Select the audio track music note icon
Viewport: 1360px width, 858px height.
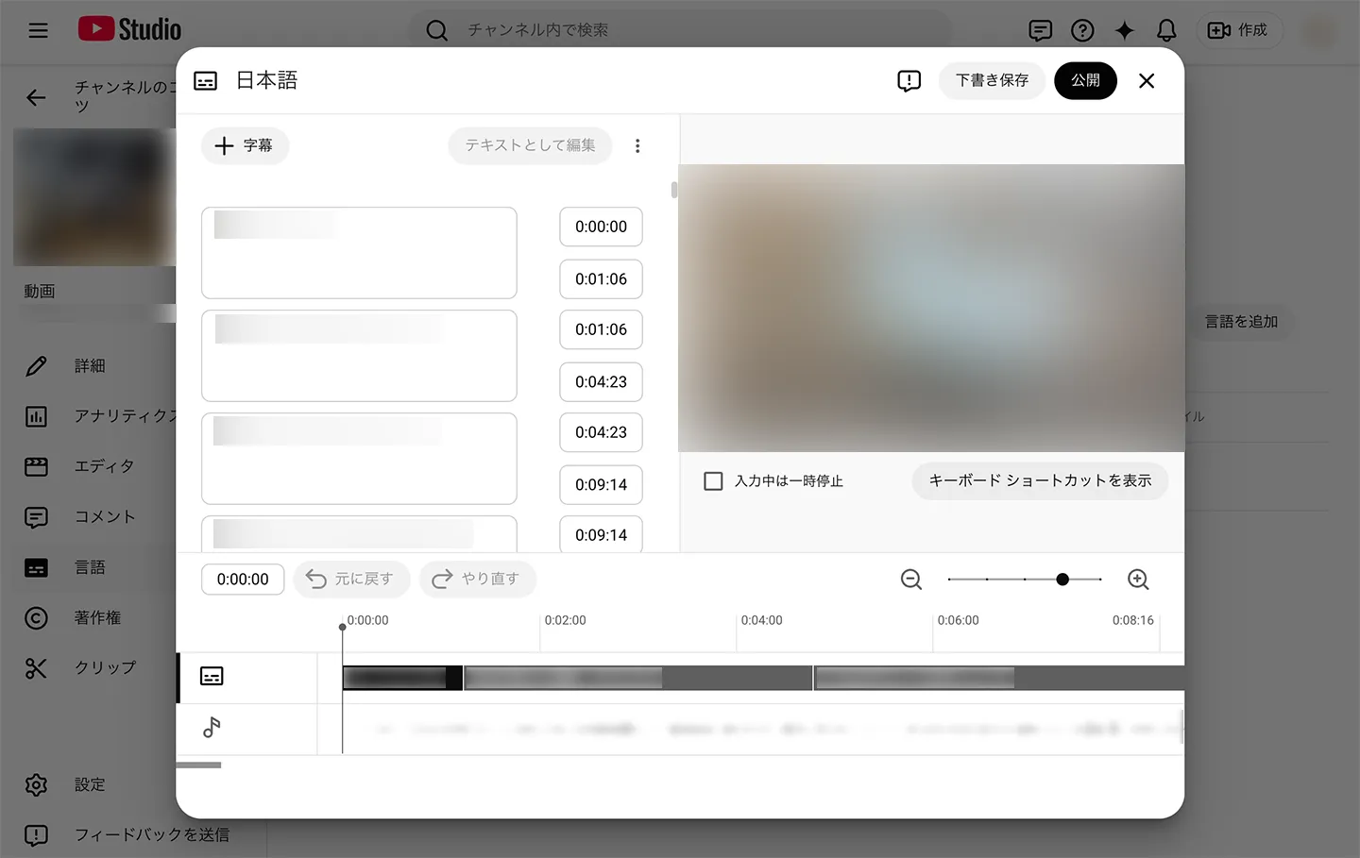click(212, 728)
